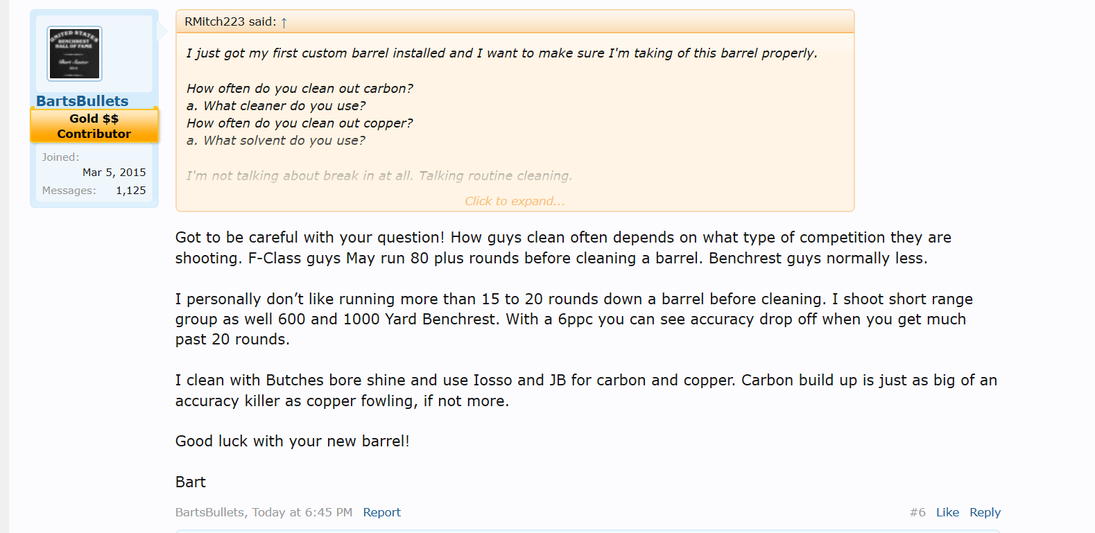Screen dimensions: 1095x533
Task: Click the Bart signature text
Action: [x=191, y=482]
